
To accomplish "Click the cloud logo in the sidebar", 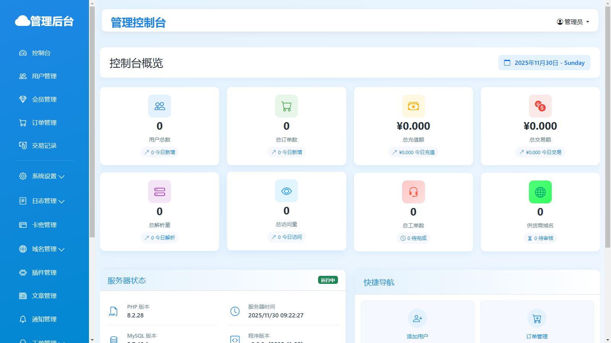I will pos(22,21).
